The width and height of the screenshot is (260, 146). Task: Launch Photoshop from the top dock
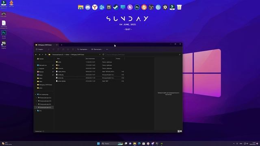137,7
